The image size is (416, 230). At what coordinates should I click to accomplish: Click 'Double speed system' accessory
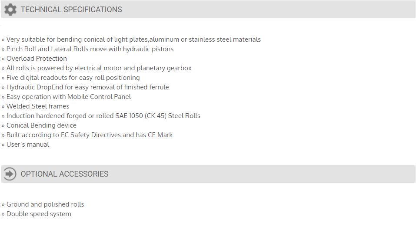click(37, 214)
